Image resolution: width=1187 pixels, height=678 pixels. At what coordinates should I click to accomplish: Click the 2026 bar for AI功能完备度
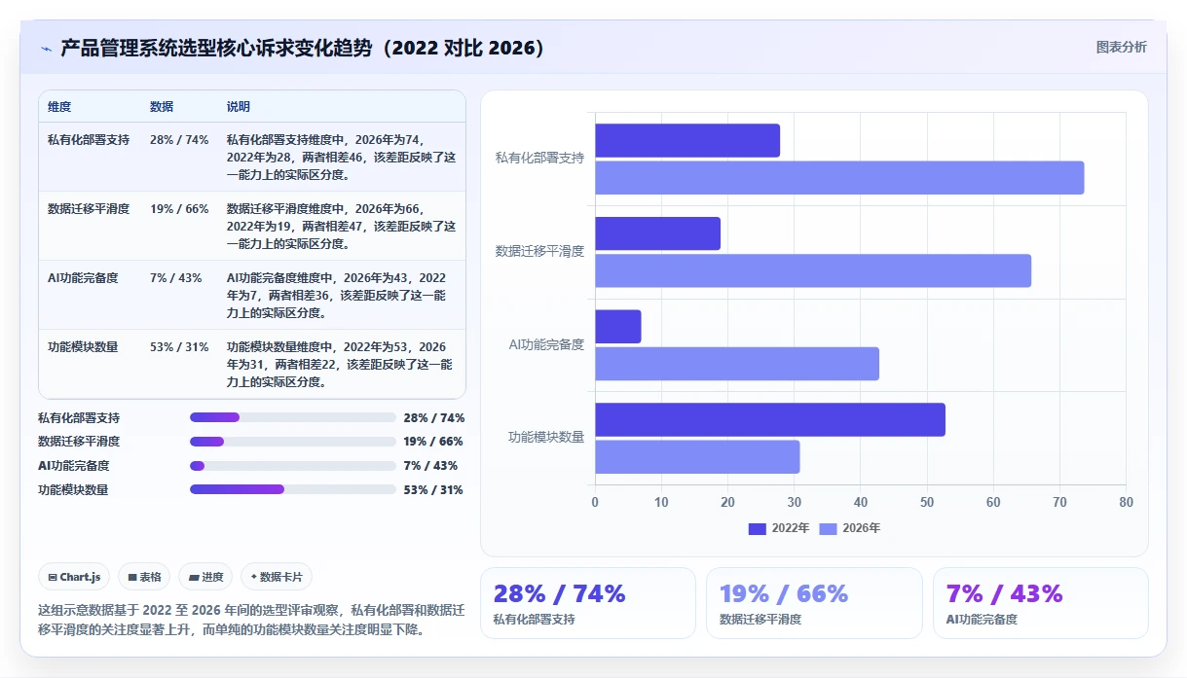pyautogui.click(x=737, y=363)
